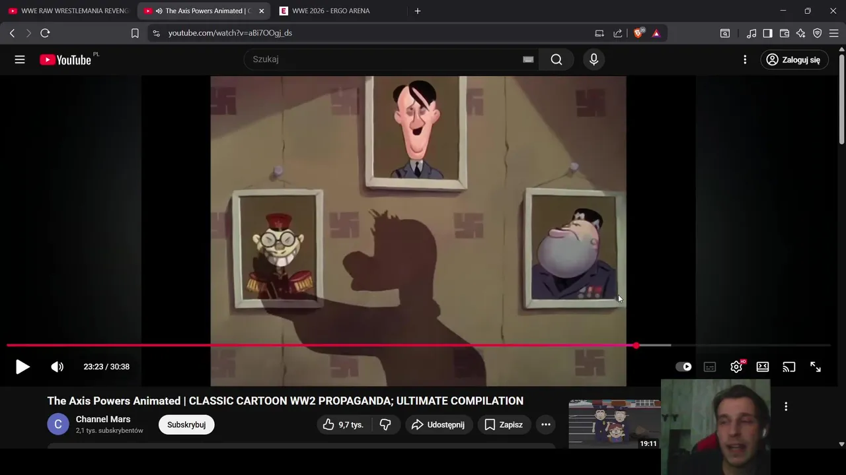Click the address bar URL

click(230, 33)
